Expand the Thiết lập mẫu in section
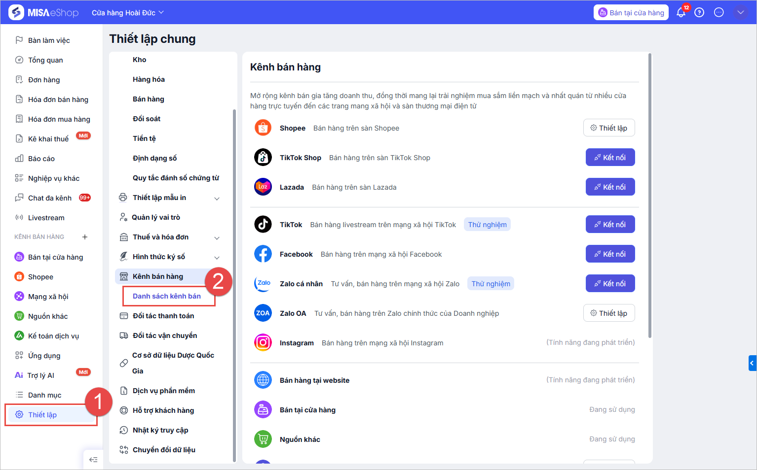The image size is (757, 470). tap(217, 198)
